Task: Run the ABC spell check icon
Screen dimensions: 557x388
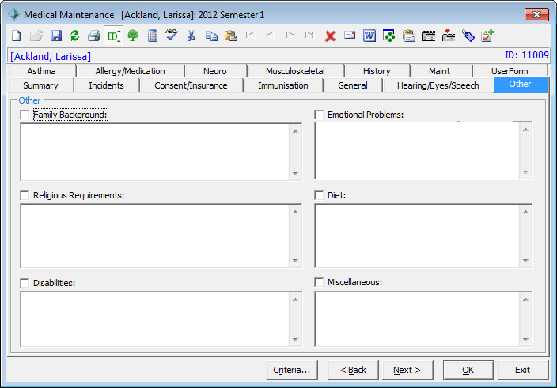Action: (172, 35)
